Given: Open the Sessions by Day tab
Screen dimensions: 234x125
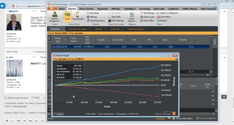Looking at the screenshot, I should pos(135,29).
